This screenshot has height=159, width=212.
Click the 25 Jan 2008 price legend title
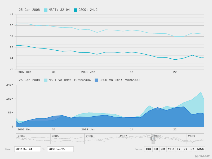pos(29,10)
